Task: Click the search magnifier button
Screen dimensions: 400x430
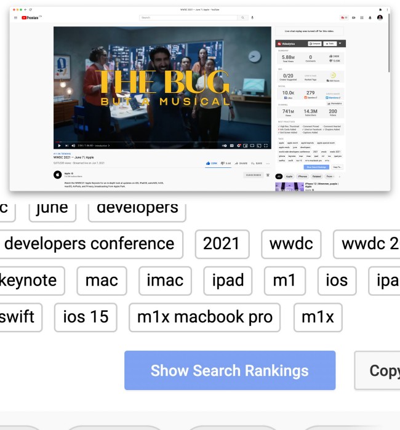Action: [x=242, y=18]
